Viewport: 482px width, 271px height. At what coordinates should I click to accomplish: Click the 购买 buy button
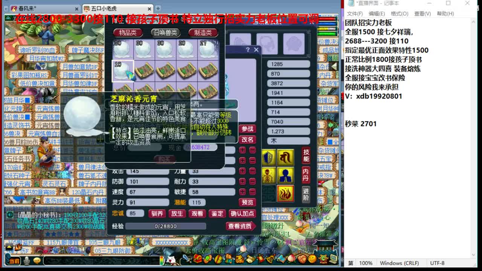coord(165,159)
